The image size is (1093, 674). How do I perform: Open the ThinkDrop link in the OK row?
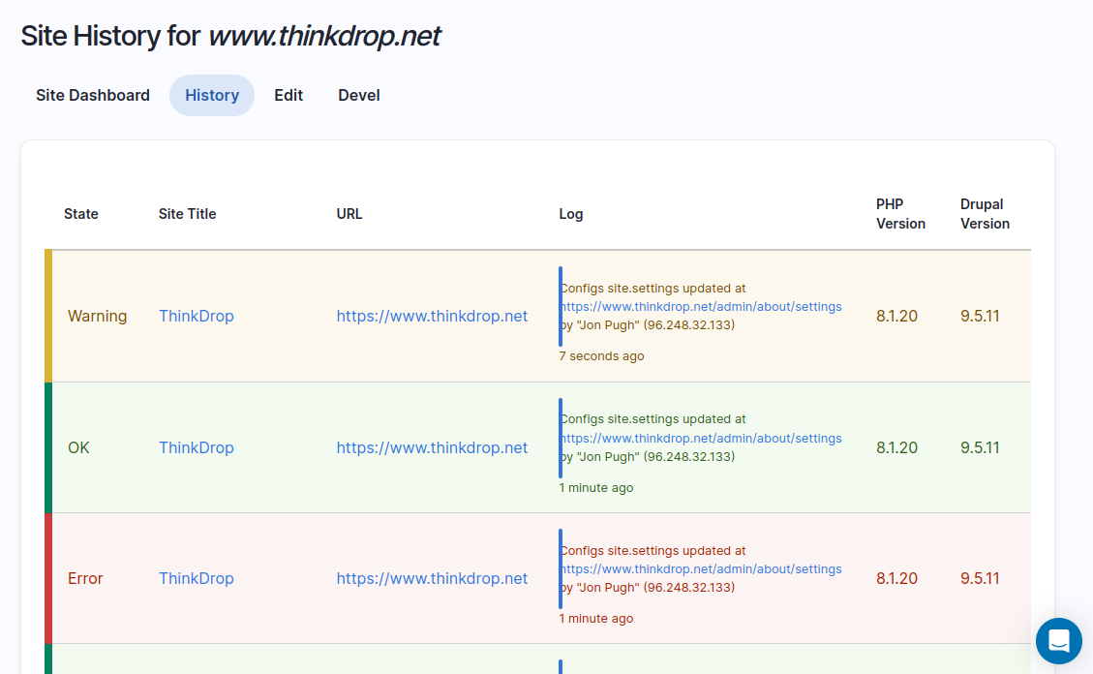coord(196,447)
